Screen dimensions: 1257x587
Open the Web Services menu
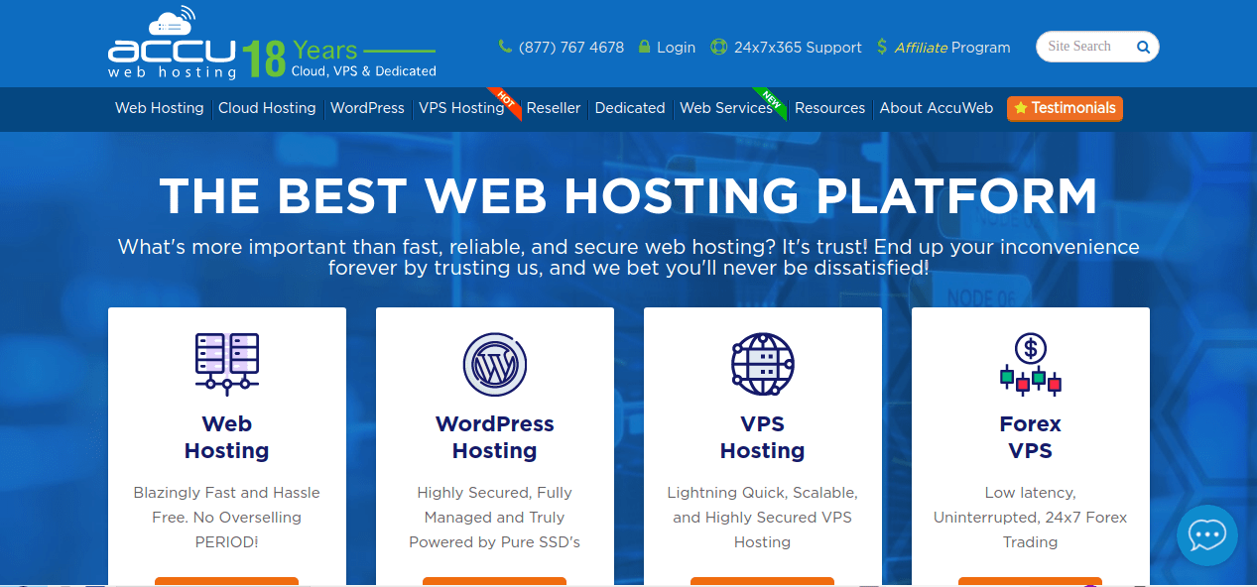726,108
